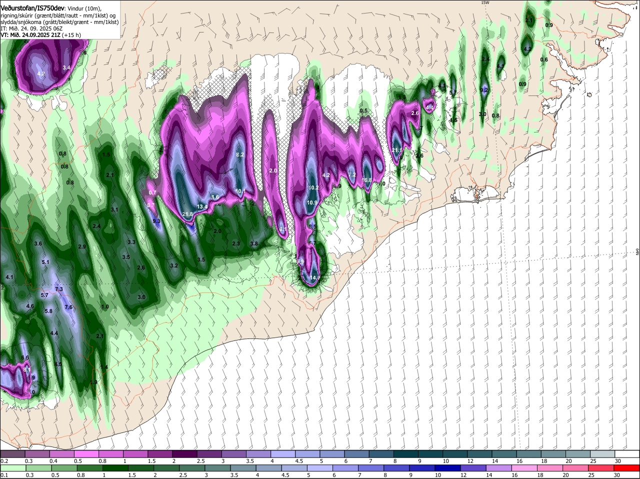Viewport: 640px width, 479px height.
Task: Click the legend line 'slydda/snjókoma (grátt/bleikt/grænt'
Action: [43, 22]
